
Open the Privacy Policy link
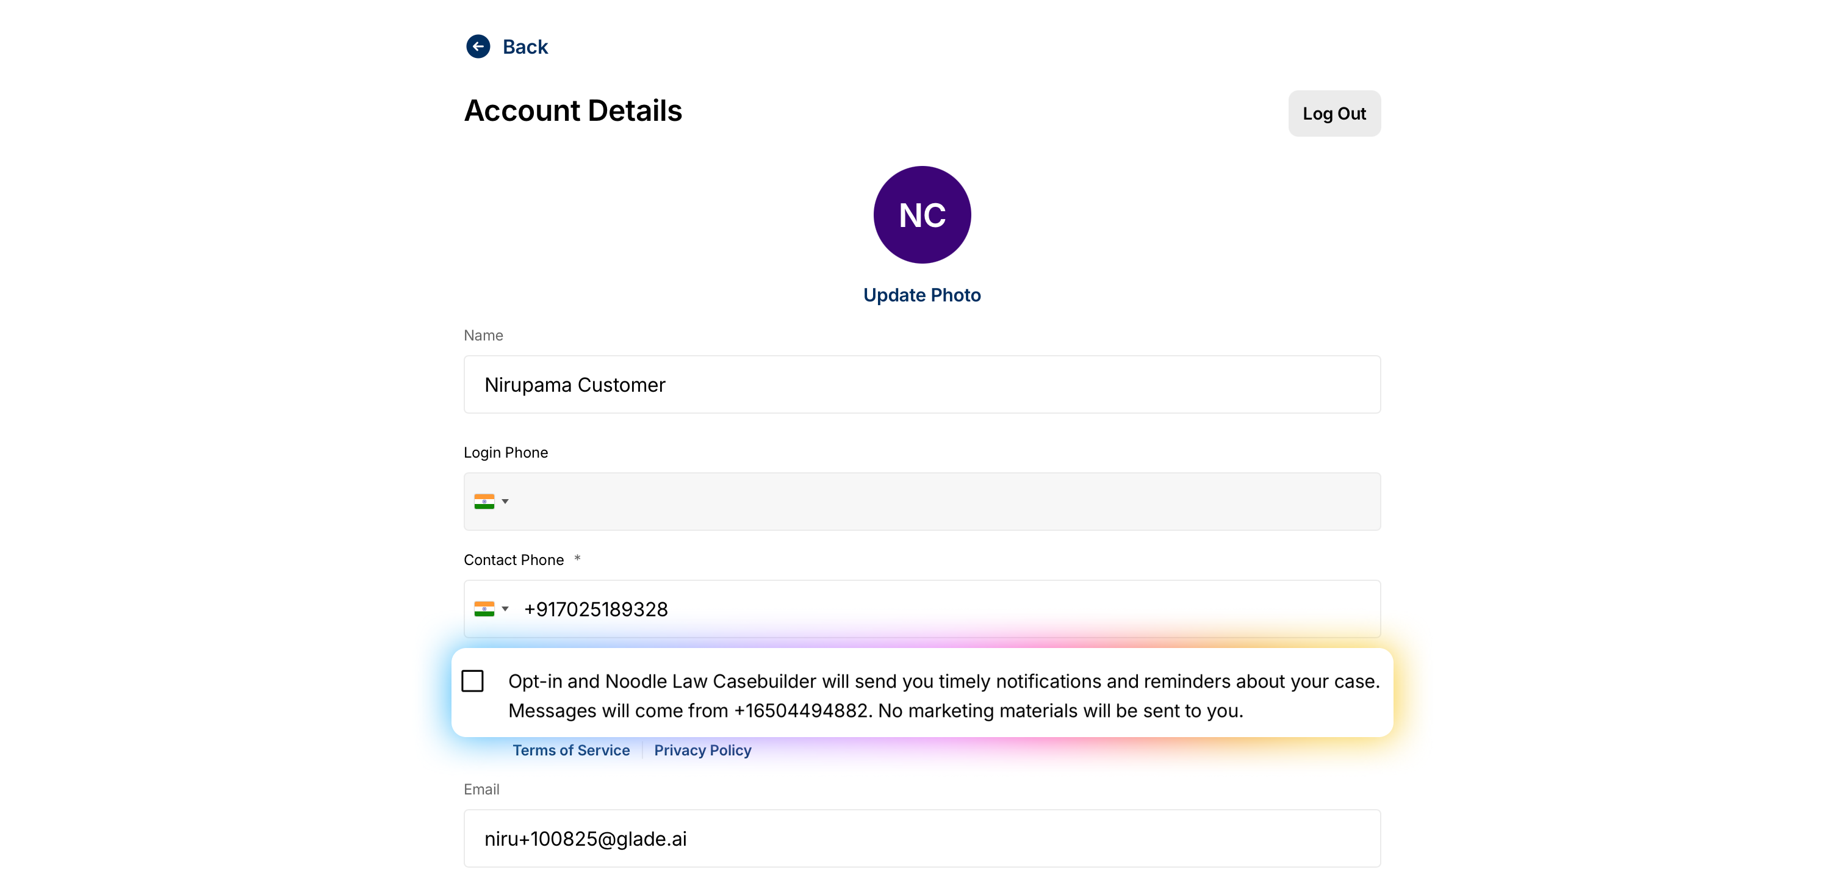pos(702,751)
